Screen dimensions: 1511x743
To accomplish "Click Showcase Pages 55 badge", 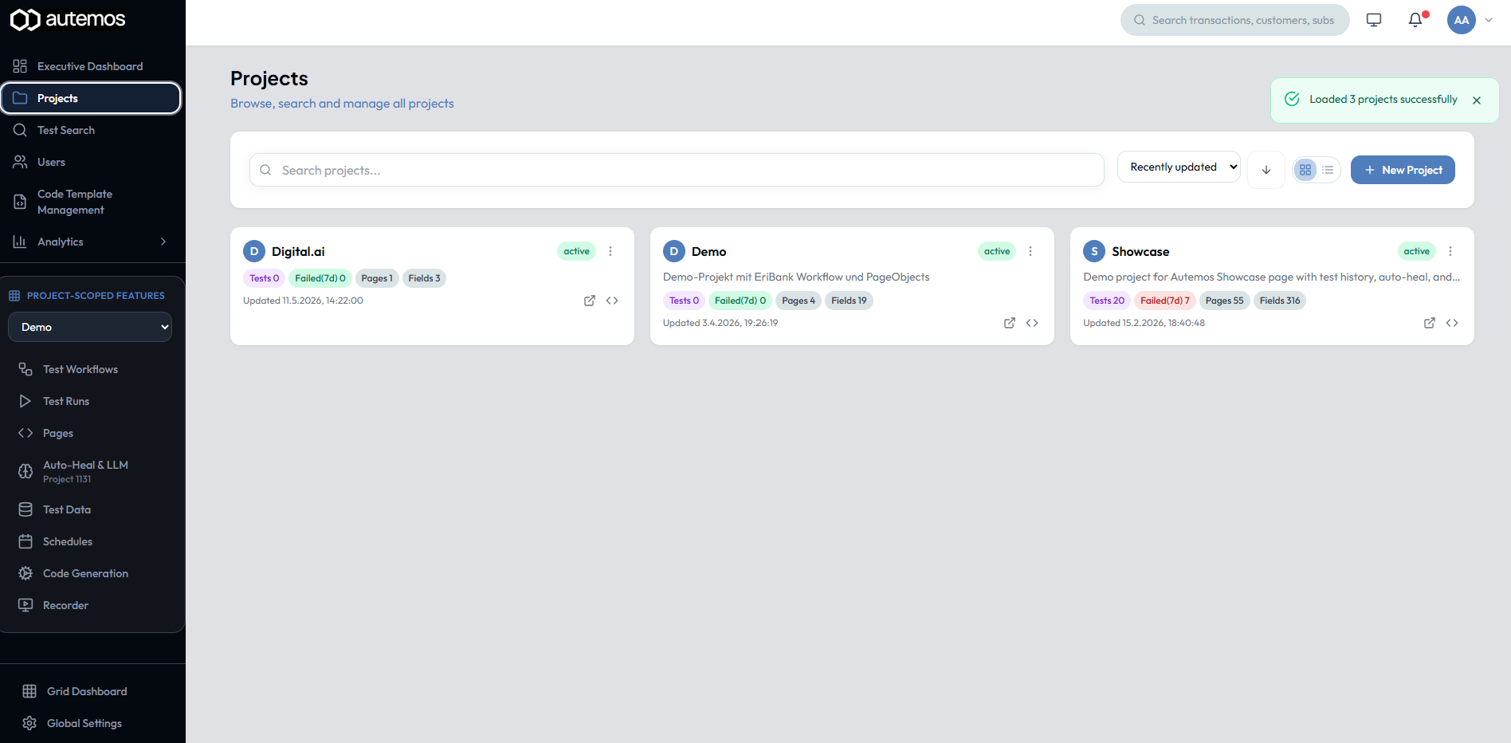I will point(1225,301).
